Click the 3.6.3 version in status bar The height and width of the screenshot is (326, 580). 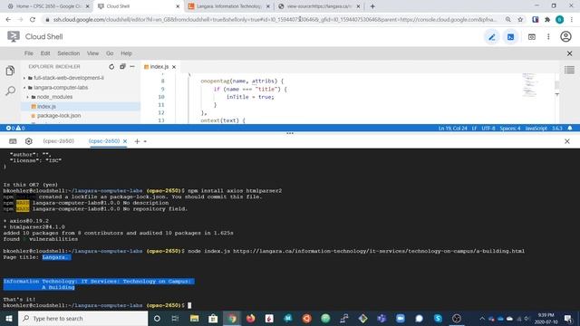557,129
